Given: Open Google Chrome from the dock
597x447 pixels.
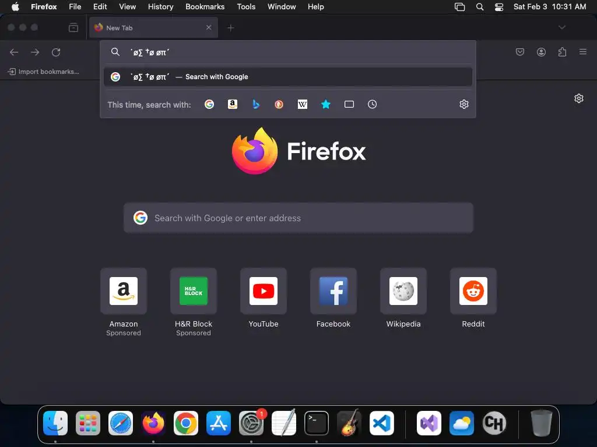Looking at the screenshot, I should (186, 423).
